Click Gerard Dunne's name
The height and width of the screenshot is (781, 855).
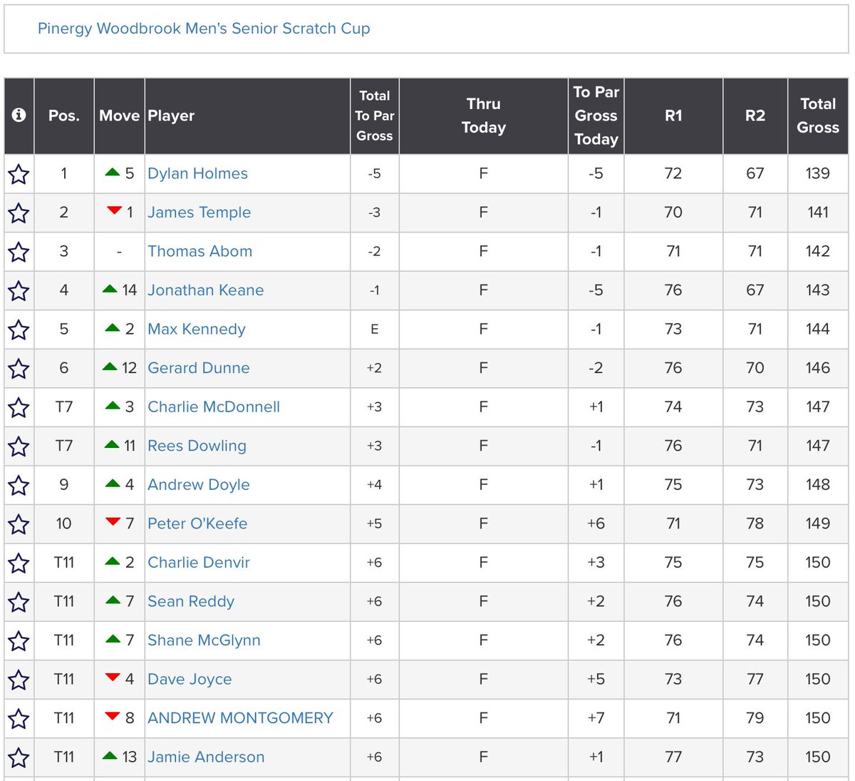198,368
